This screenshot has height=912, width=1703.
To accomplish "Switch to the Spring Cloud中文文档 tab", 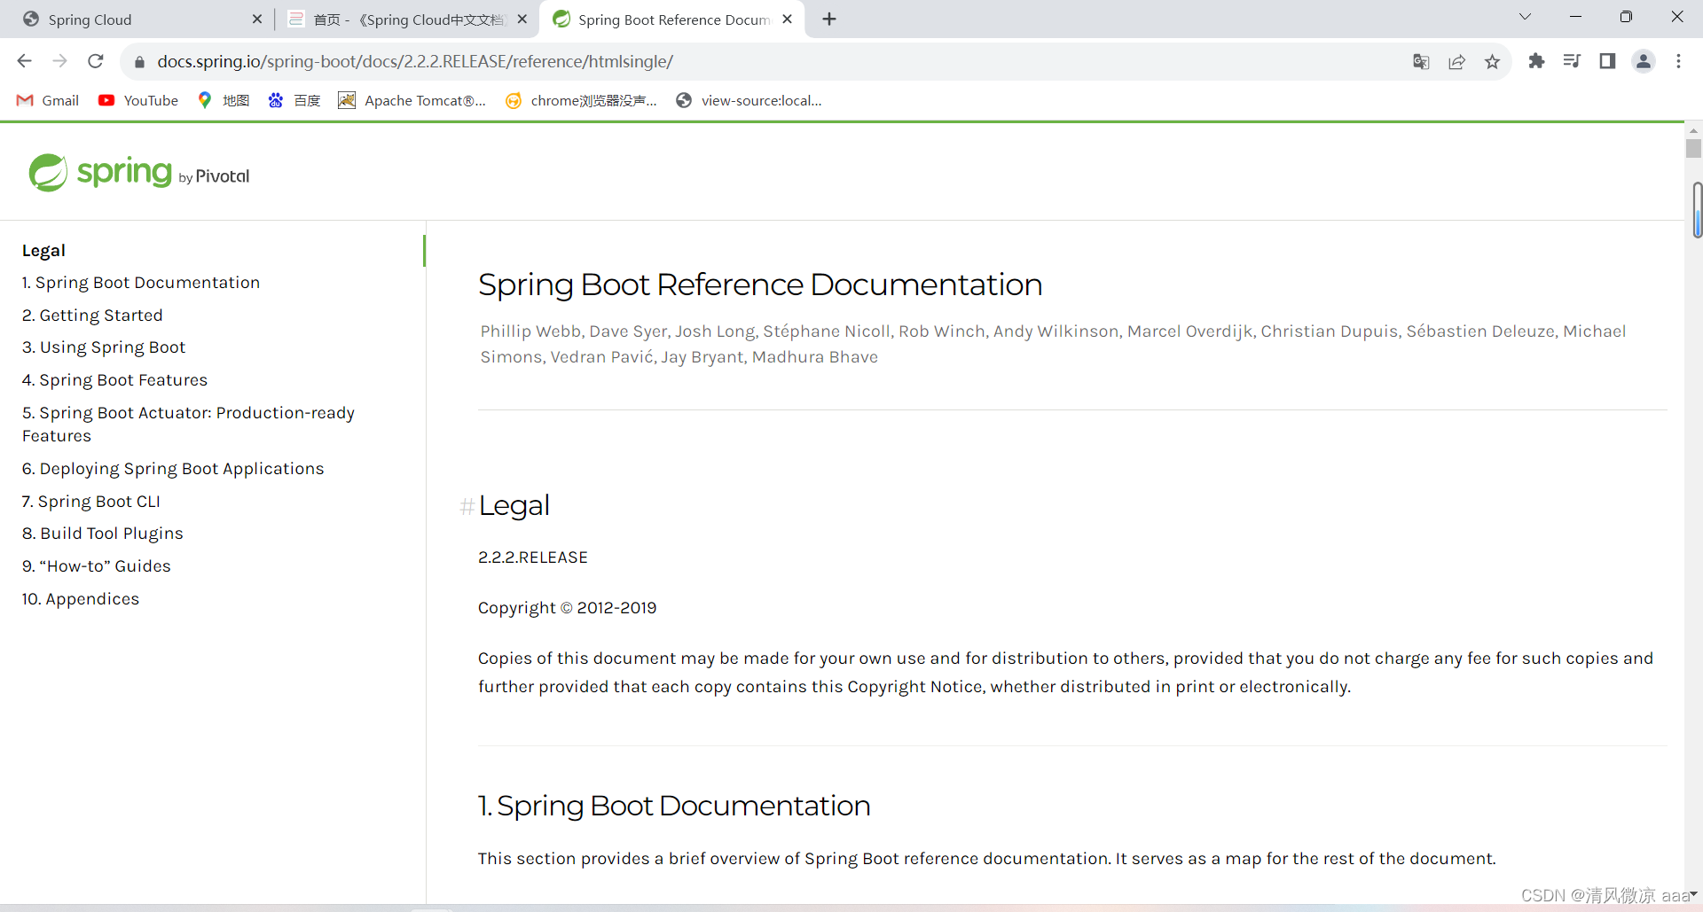I will pyautogui.click(x=408, y=19).
